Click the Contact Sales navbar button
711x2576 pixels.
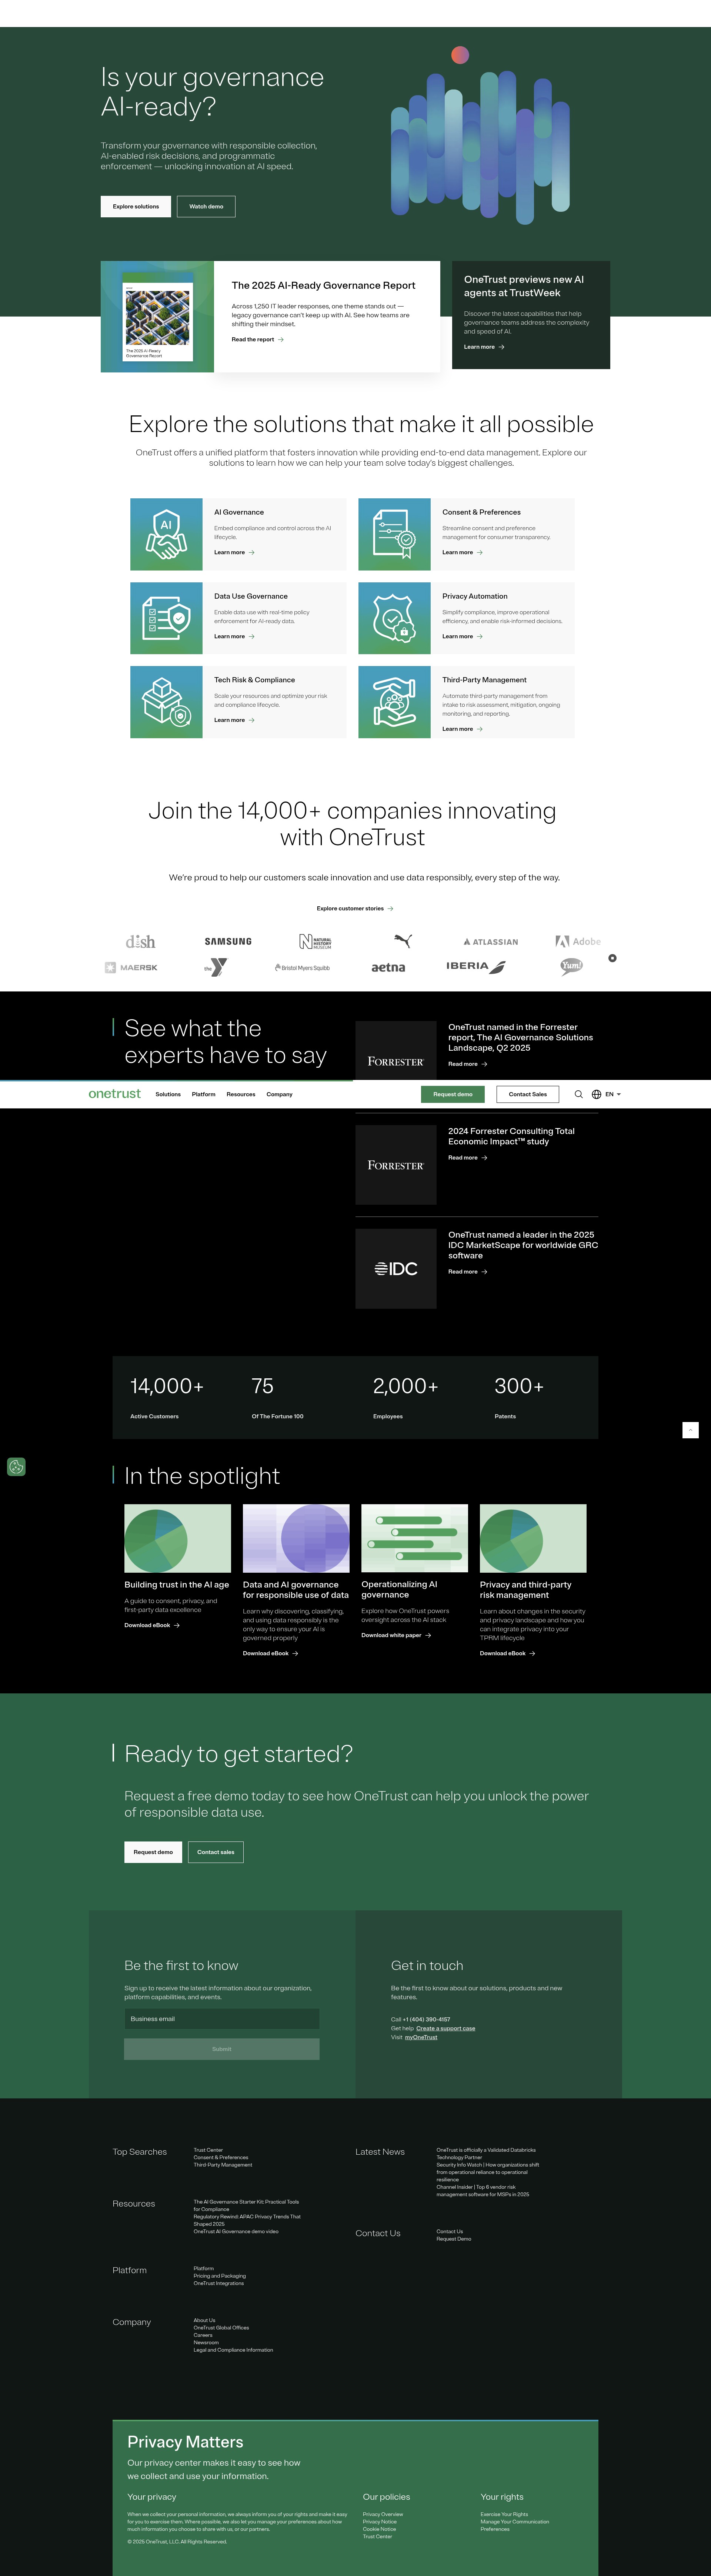click(528, 1094)
